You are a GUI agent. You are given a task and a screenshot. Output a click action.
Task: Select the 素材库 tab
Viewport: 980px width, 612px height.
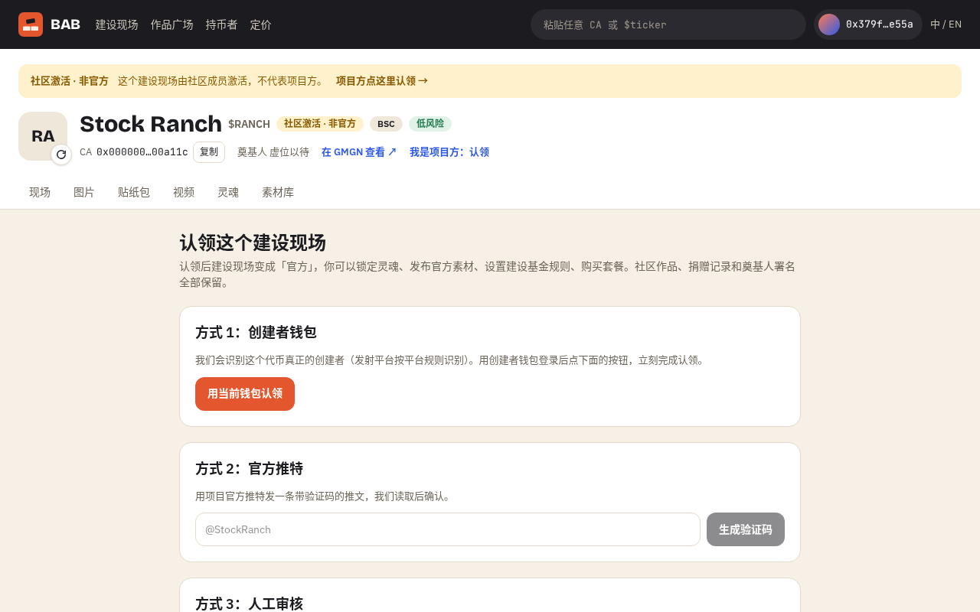278,193
